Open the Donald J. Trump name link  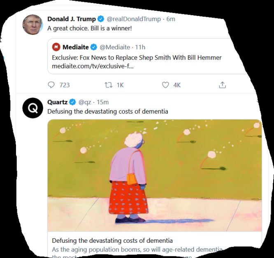point(72,19)
